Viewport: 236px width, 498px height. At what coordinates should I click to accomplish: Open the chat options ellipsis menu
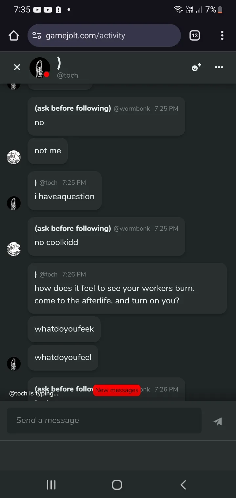coord(219,67)
